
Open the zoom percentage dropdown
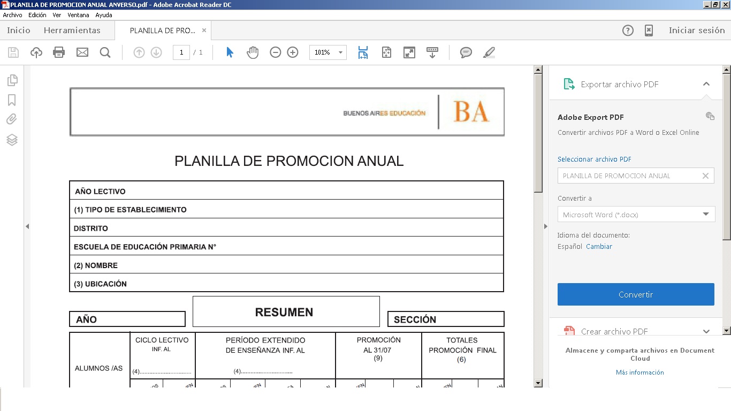click(x=339, y=52)
